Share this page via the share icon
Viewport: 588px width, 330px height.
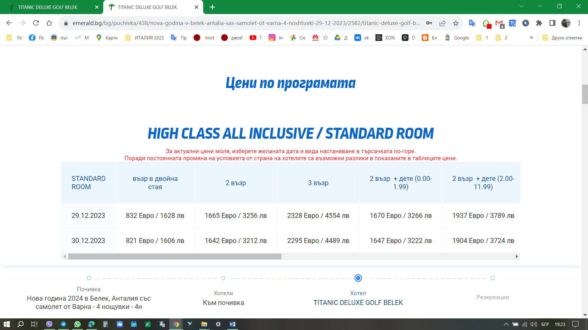[442, 23]
